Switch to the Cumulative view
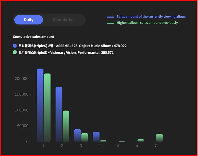 point(64,20)
